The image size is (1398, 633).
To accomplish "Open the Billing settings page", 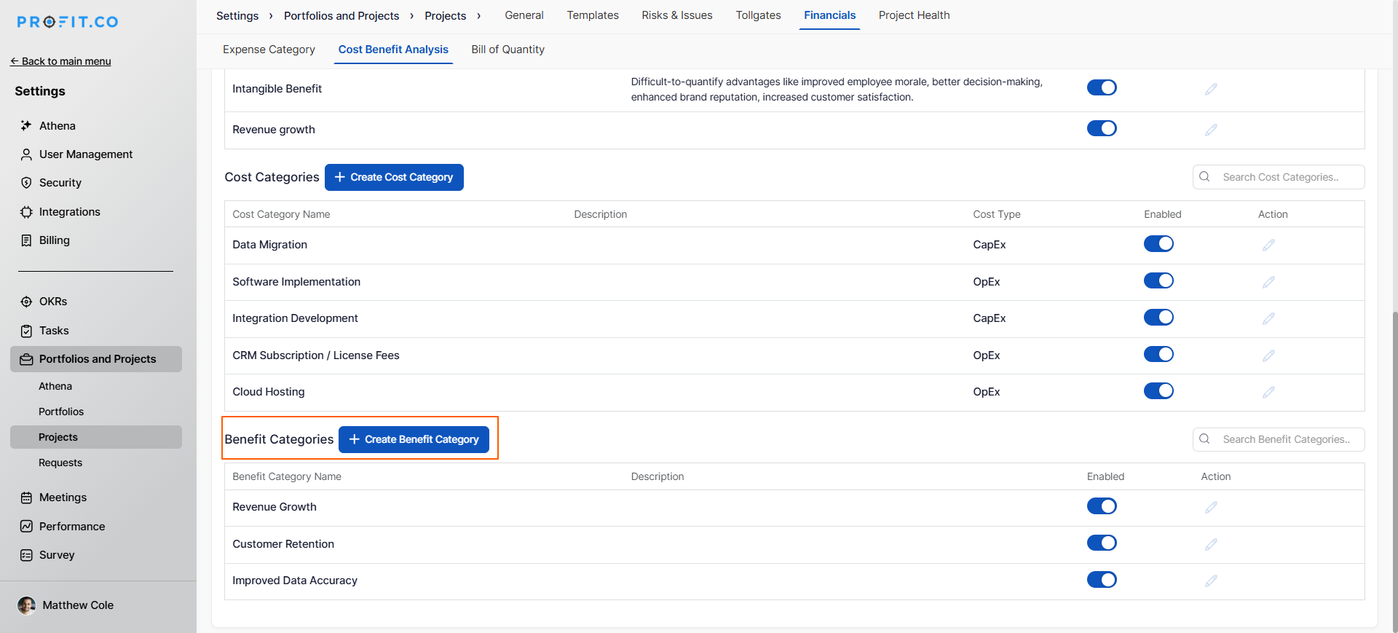I will (x=54, y=240).
